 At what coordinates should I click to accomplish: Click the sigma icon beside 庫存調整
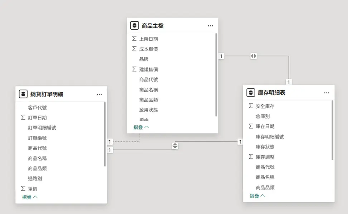[251, 156]
